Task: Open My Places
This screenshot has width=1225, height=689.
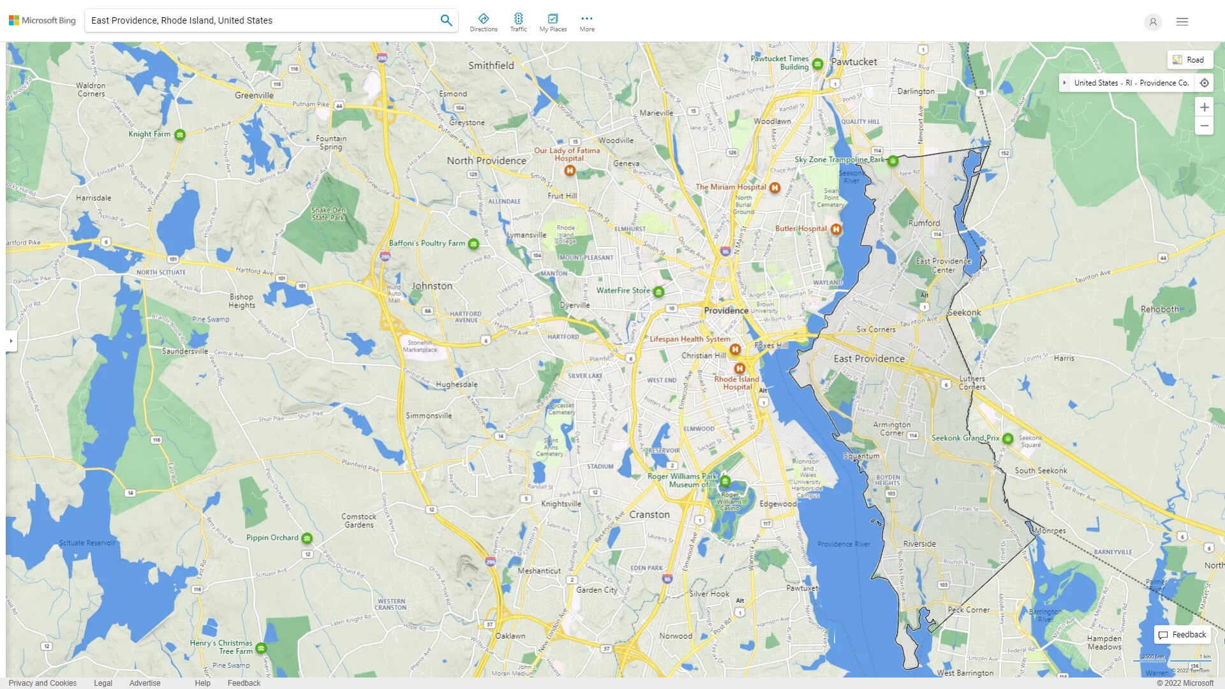Action: pos(553,21)
